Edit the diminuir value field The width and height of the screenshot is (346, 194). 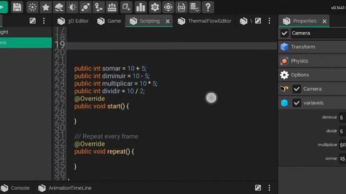(342, 117)
